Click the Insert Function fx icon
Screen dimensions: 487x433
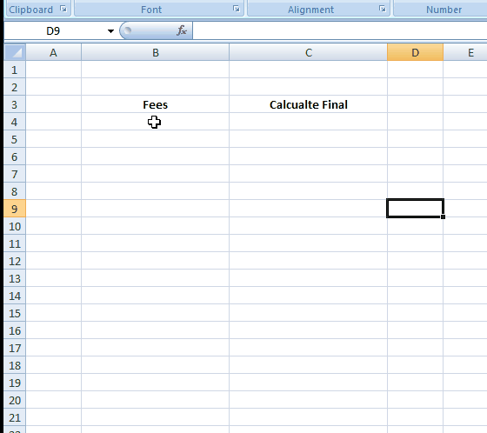click(182, 30)
